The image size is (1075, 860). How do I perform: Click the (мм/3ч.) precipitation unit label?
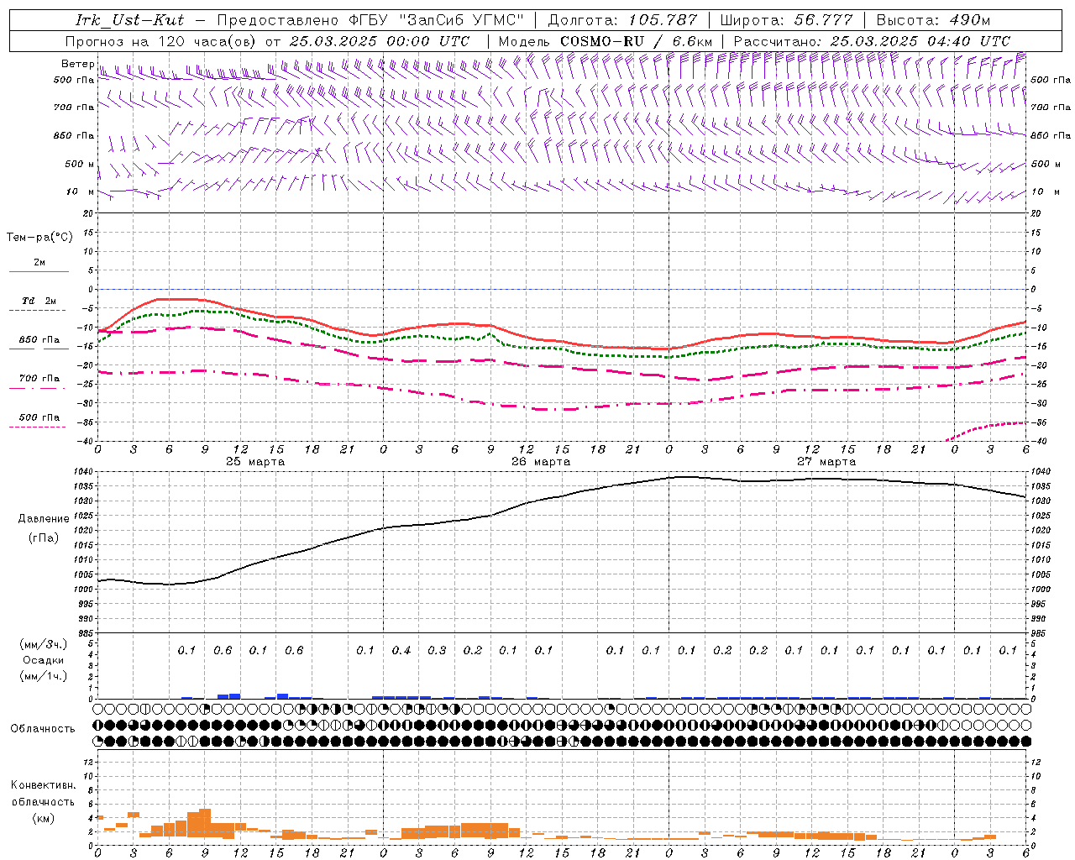tap(44, 644)
